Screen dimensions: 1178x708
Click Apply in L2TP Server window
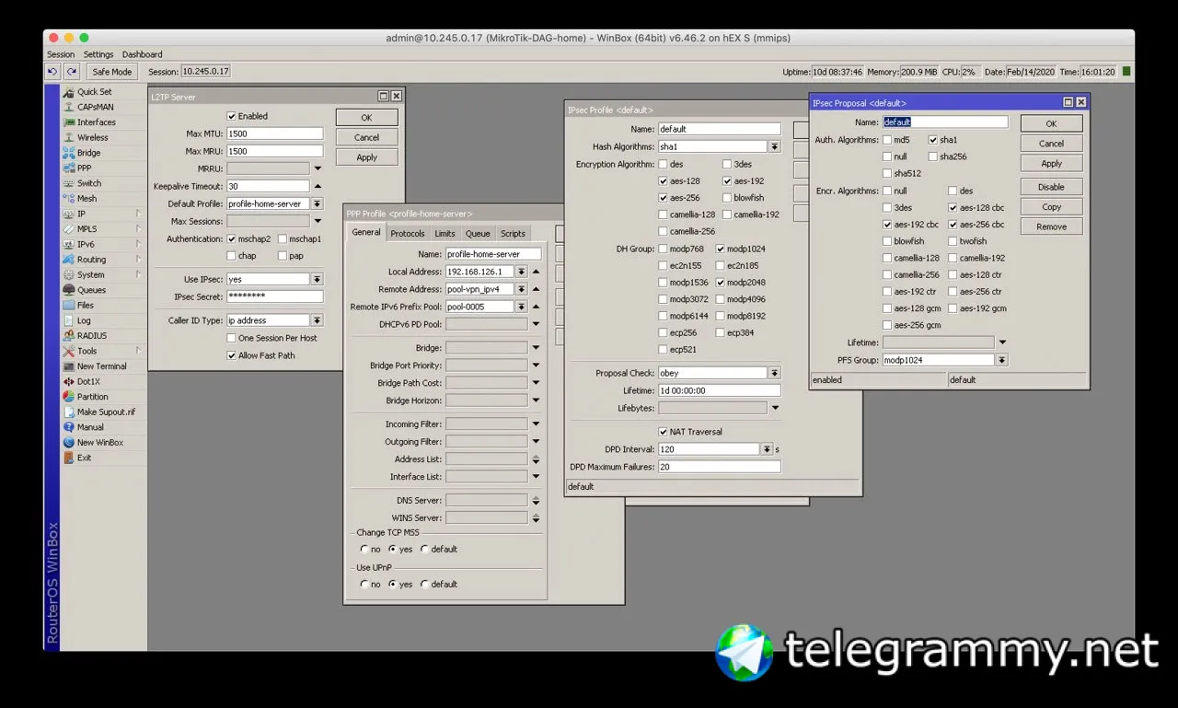[366, 157]
